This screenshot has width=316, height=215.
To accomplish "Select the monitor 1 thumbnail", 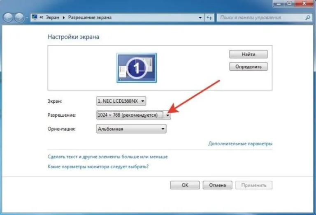I will click(137, 68).
